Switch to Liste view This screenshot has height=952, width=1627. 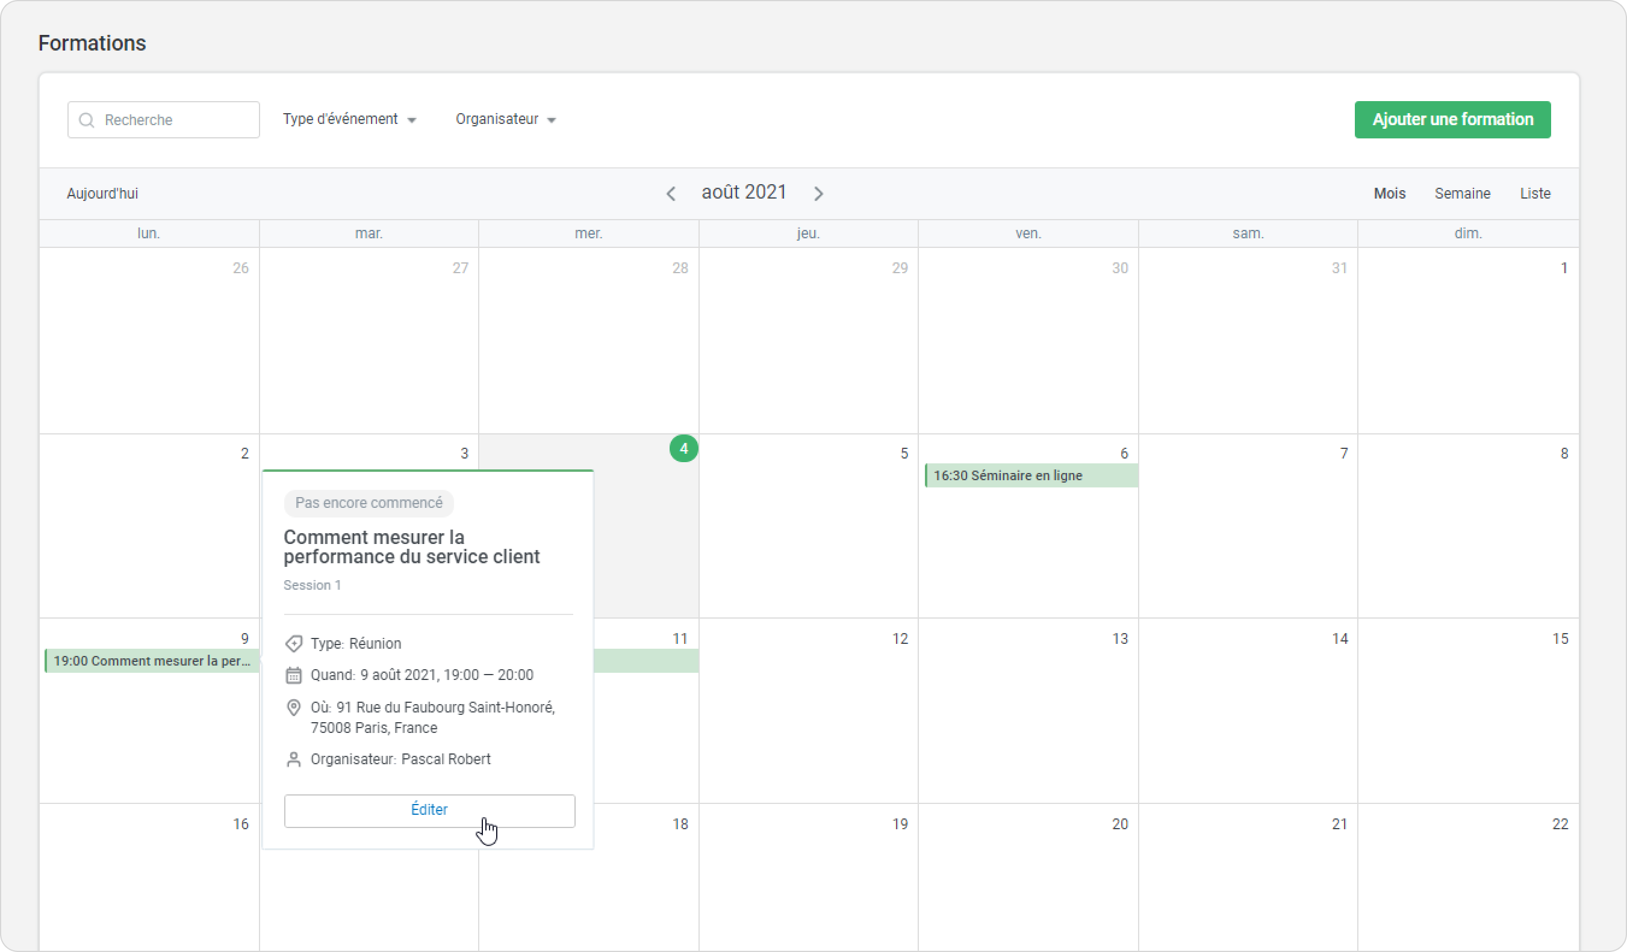click(x=1535, y=194)
